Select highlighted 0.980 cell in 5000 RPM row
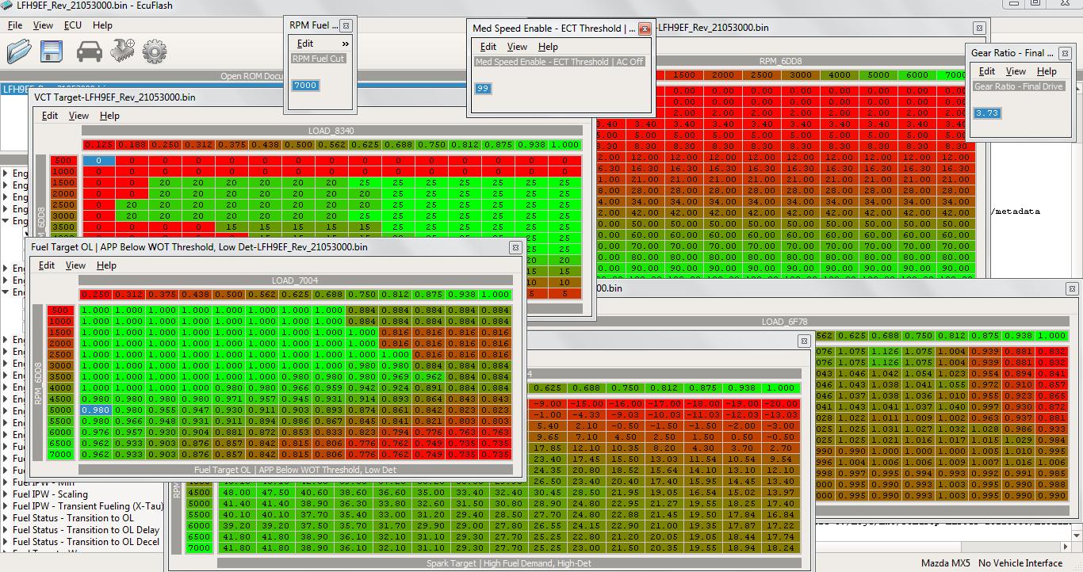 95,410
